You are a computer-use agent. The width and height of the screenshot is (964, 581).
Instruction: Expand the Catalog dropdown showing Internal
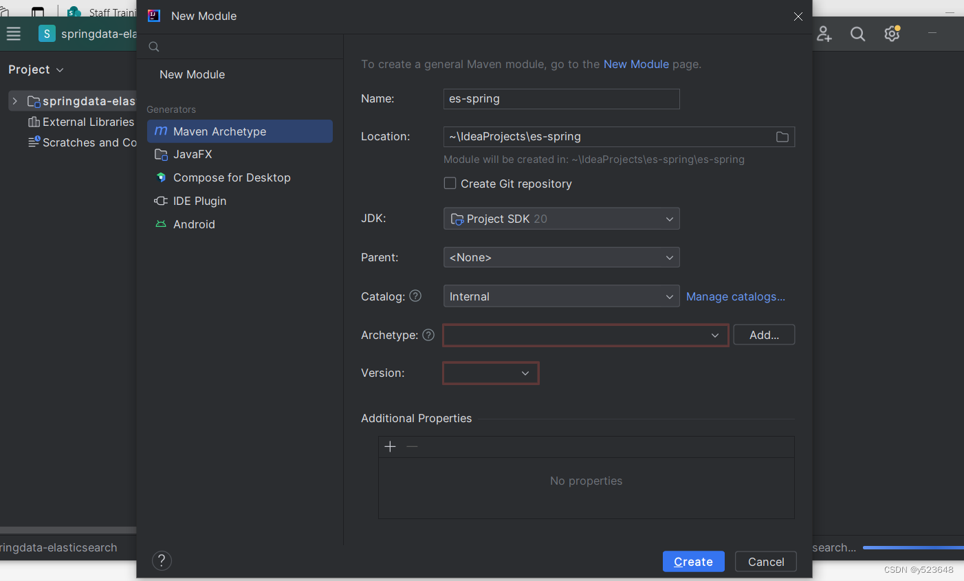coord(669,296)
